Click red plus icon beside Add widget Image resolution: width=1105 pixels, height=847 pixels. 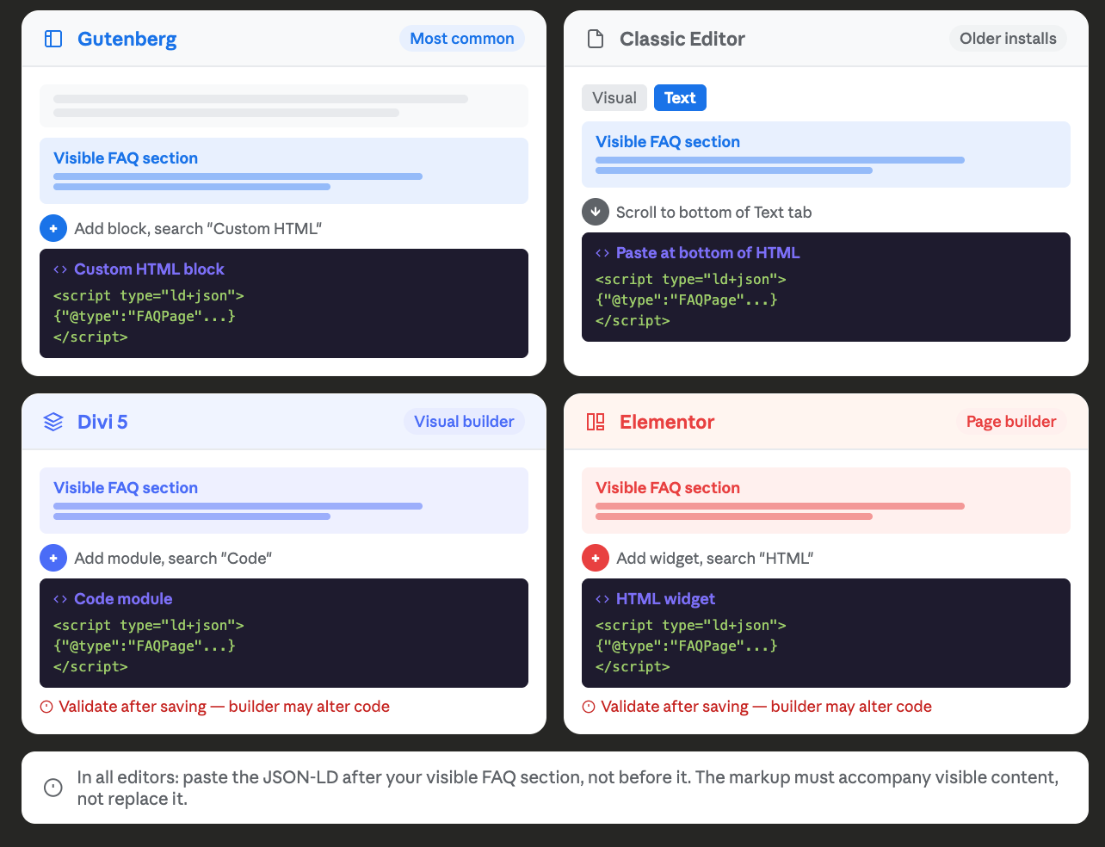pyautogui.click(x=596, y=558)
